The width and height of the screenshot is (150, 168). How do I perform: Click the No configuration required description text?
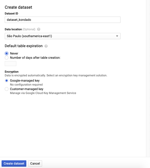click(26, 85)
